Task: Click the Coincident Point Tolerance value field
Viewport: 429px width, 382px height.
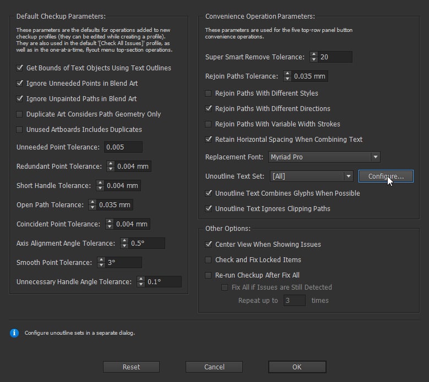Action: click(132, 224)
